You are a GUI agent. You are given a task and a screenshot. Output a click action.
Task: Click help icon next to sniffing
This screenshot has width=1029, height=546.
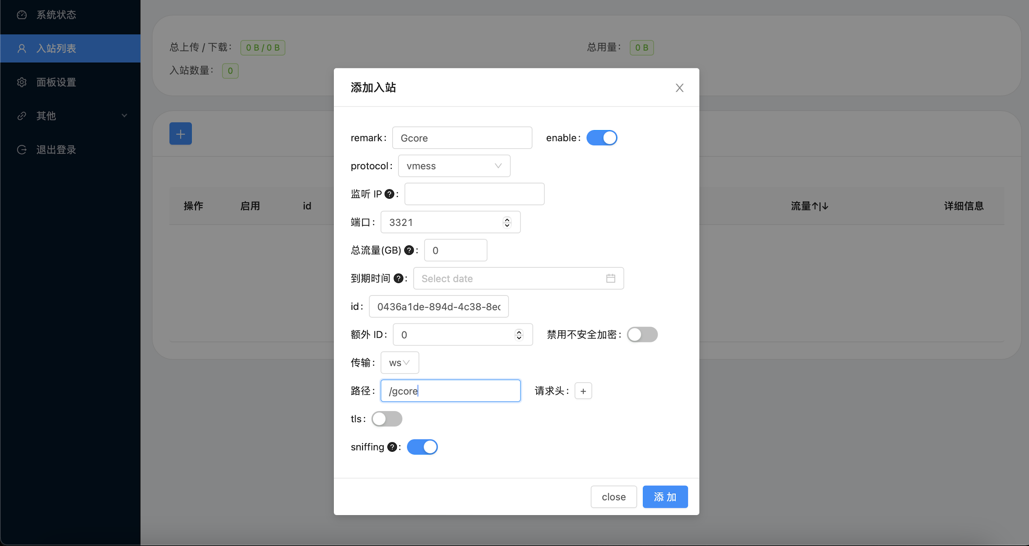(392, 447)
